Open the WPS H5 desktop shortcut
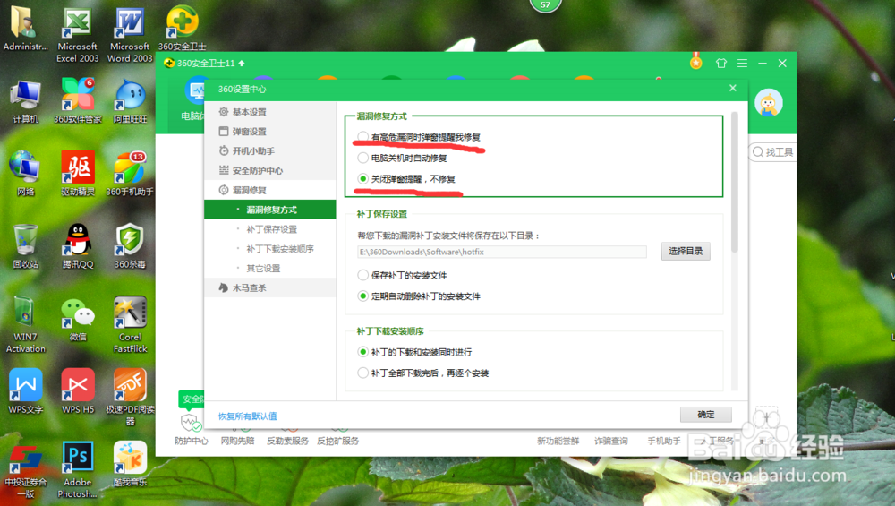The width and height of the screenshot is (895, 506). (78, 391)
